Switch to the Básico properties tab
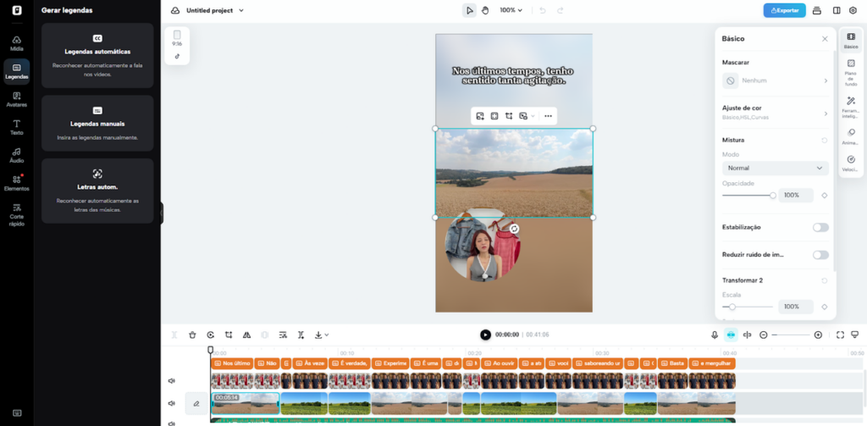 [x=851, y=40]
